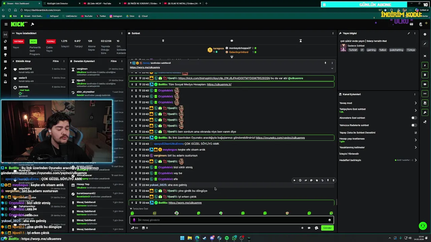Image resolution: width=431 pixels, height=242 pixels.
Task: Switch to Zafer AKCAY YouTube tab
Action: click(x=101, y=3)
